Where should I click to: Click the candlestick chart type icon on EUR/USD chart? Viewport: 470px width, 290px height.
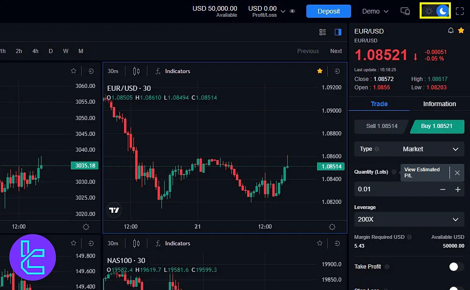(136, 71)
